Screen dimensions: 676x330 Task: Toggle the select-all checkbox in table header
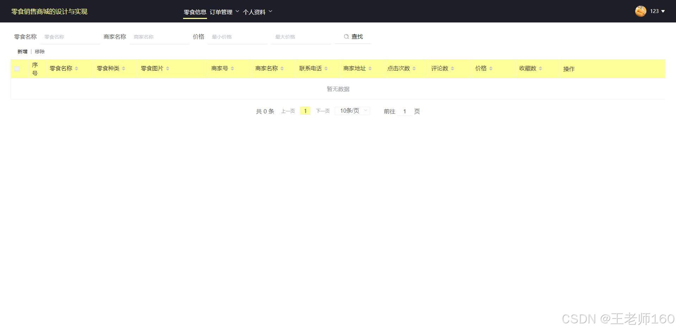click(x=17, y=68)
